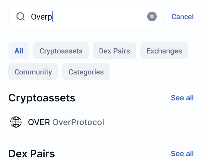202x160 pixels.
Task: Choose the Categories filter chip
Action: (x=86, y=72)
